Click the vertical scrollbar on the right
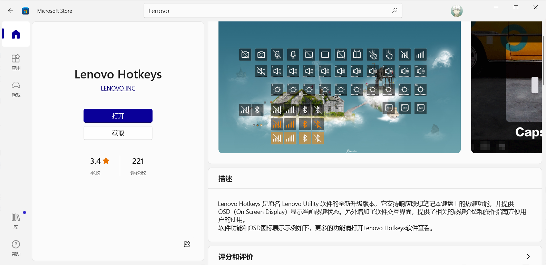 pyautogui.click(x=544, y=60)
